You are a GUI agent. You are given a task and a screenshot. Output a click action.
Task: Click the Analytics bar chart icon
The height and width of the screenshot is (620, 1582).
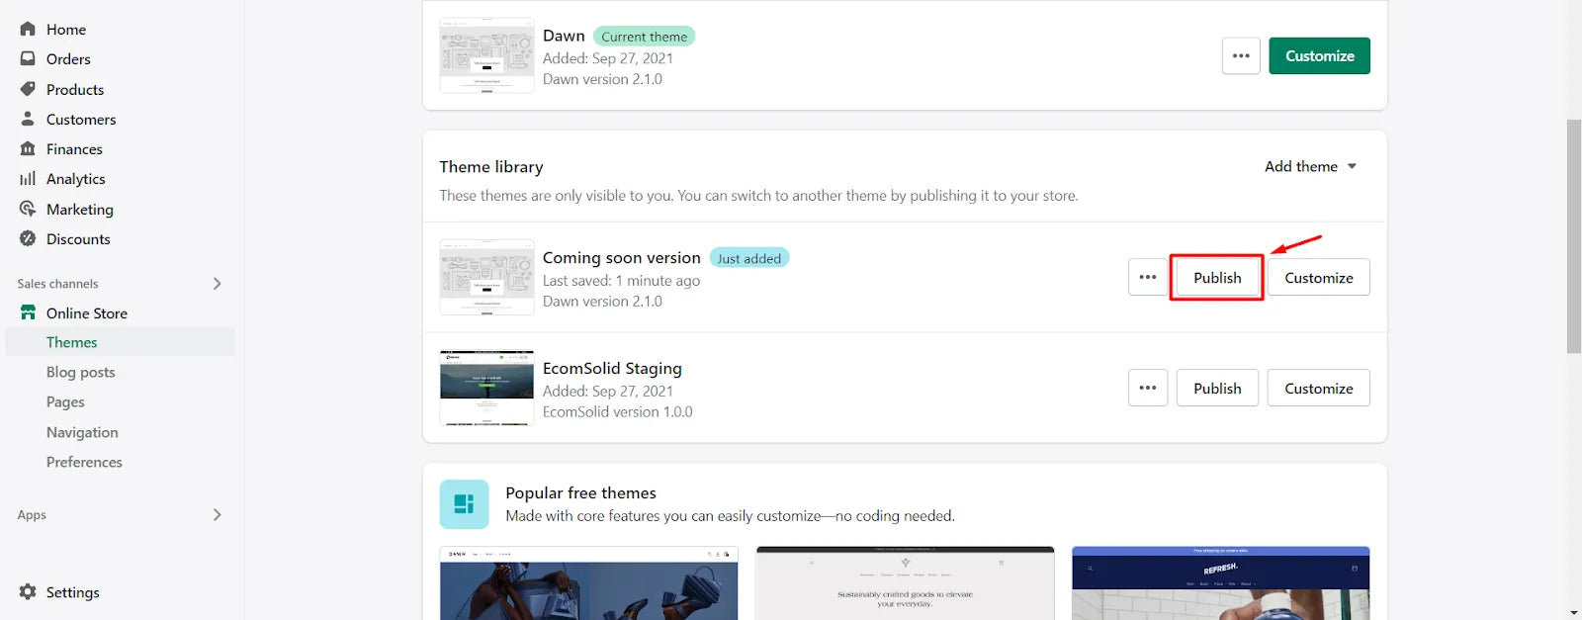[28, 179]
